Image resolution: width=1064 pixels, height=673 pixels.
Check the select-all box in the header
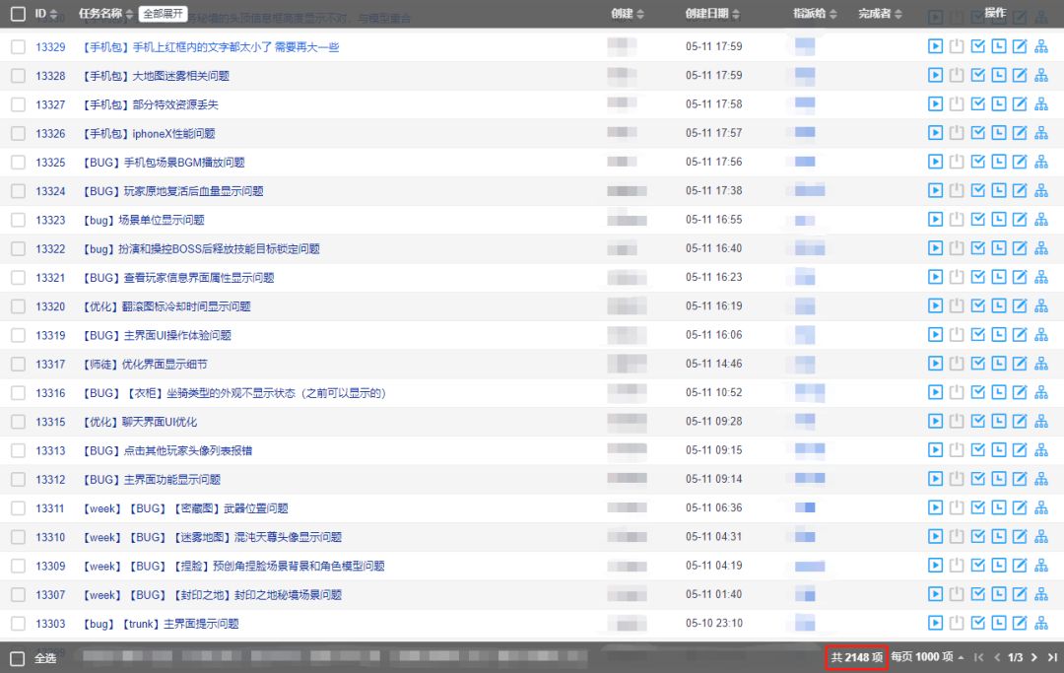(x=19, y=14)
